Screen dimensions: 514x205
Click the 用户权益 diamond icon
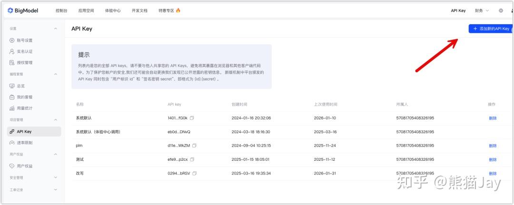12,166
